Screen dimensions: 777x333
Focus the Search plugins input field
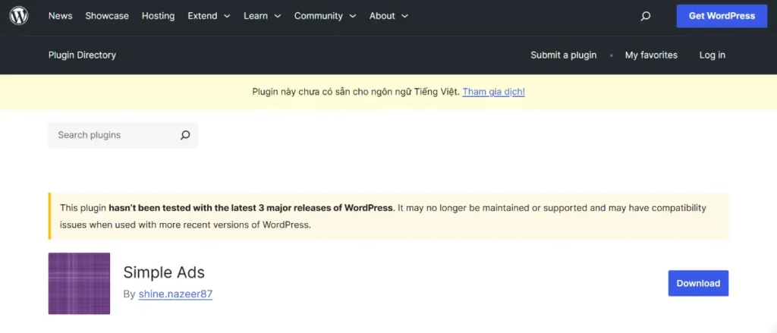coord(114,135)
